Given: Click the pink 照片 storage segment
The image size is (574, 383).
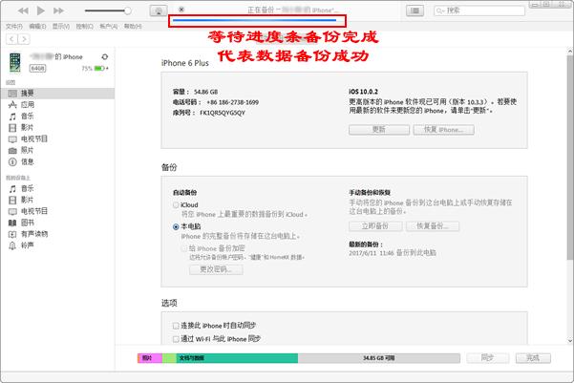Looking at the screenshot, I should tap(150, 358).
